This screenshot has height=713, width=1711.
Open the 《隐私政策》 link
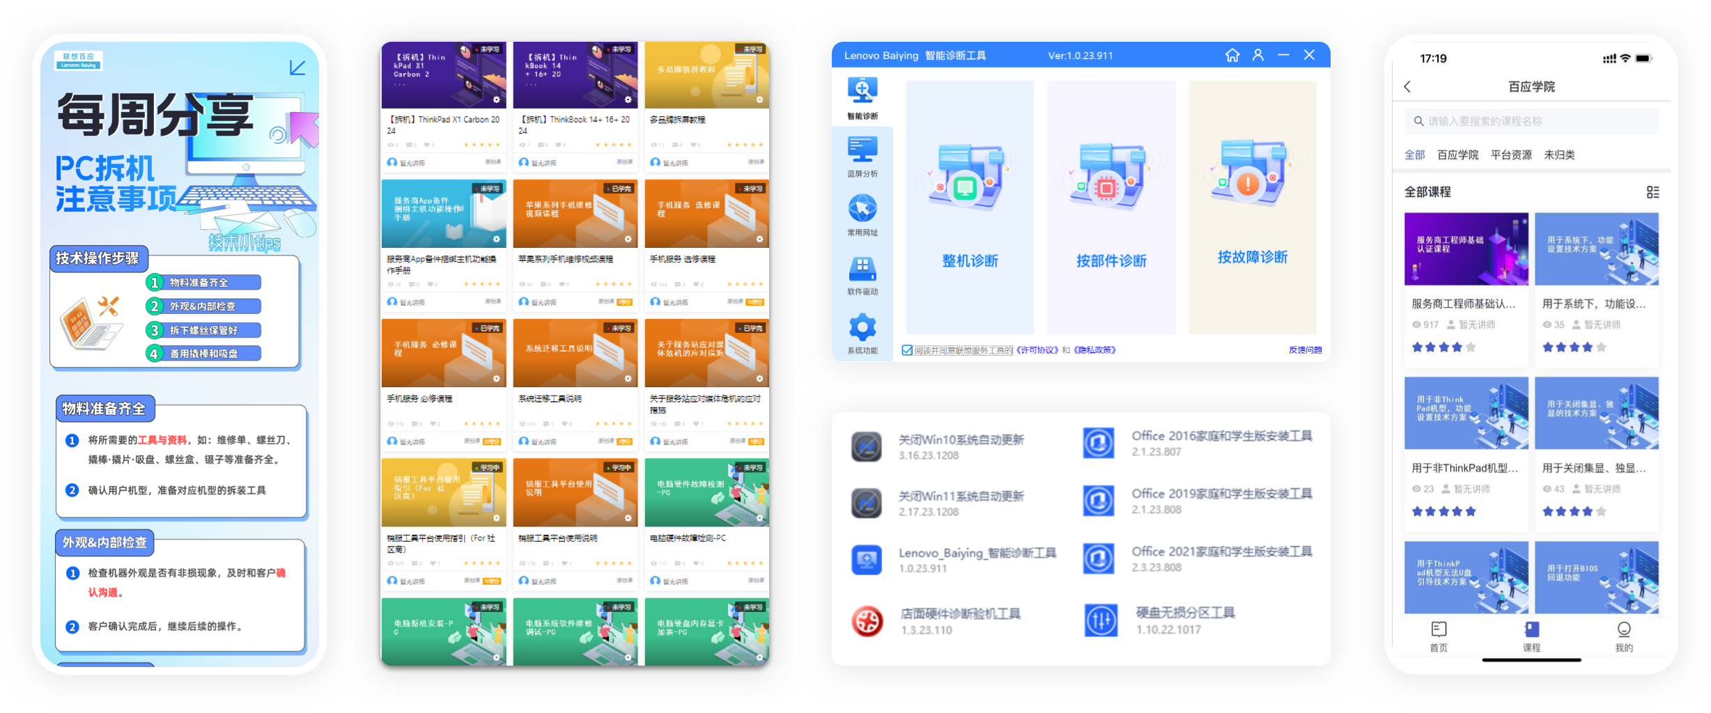tap(1094, 350)
